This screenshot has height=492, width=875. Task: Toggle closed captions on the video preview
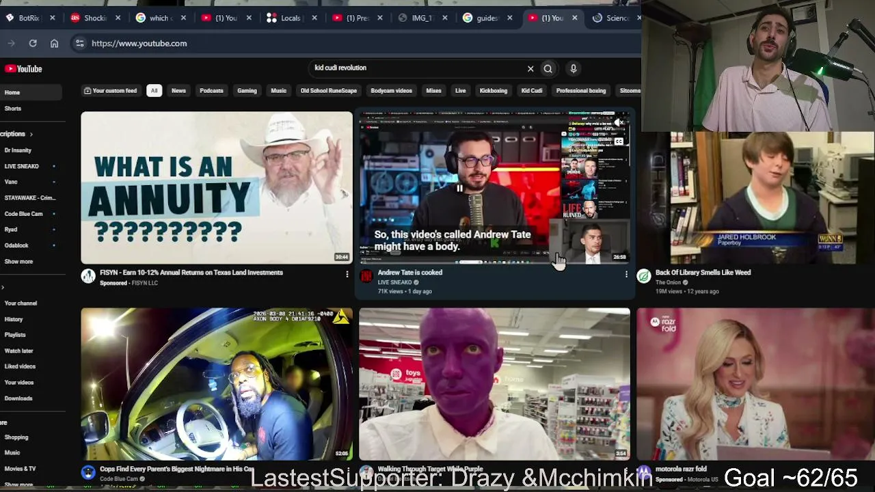click(619, 141)
